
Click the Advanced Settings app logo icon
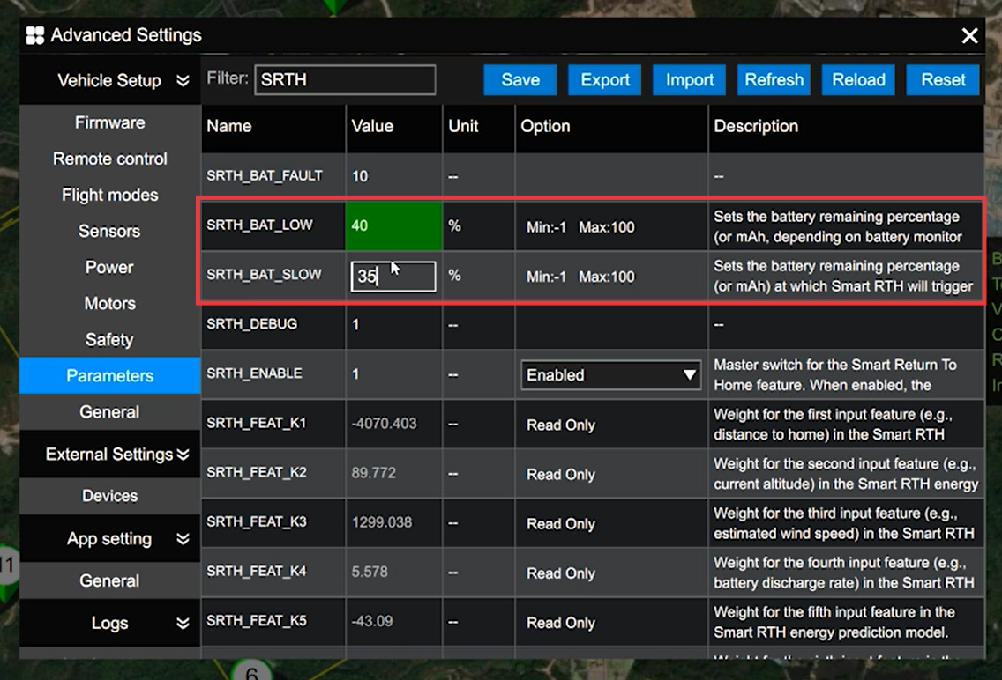[x=35, y=36]
